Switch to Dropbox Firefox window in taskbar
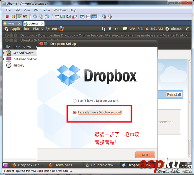The height and width of the screenshot is (175, 194). tap(28, 165)
